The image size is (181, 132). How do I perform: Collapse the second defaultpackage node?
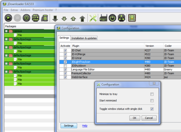coord(7,47)
